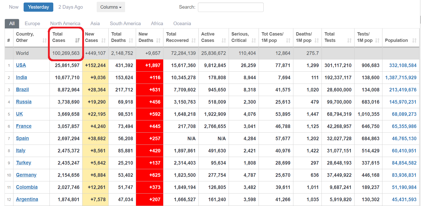Sort by Serious, Critical column sort icon

[x=254, y=40]
